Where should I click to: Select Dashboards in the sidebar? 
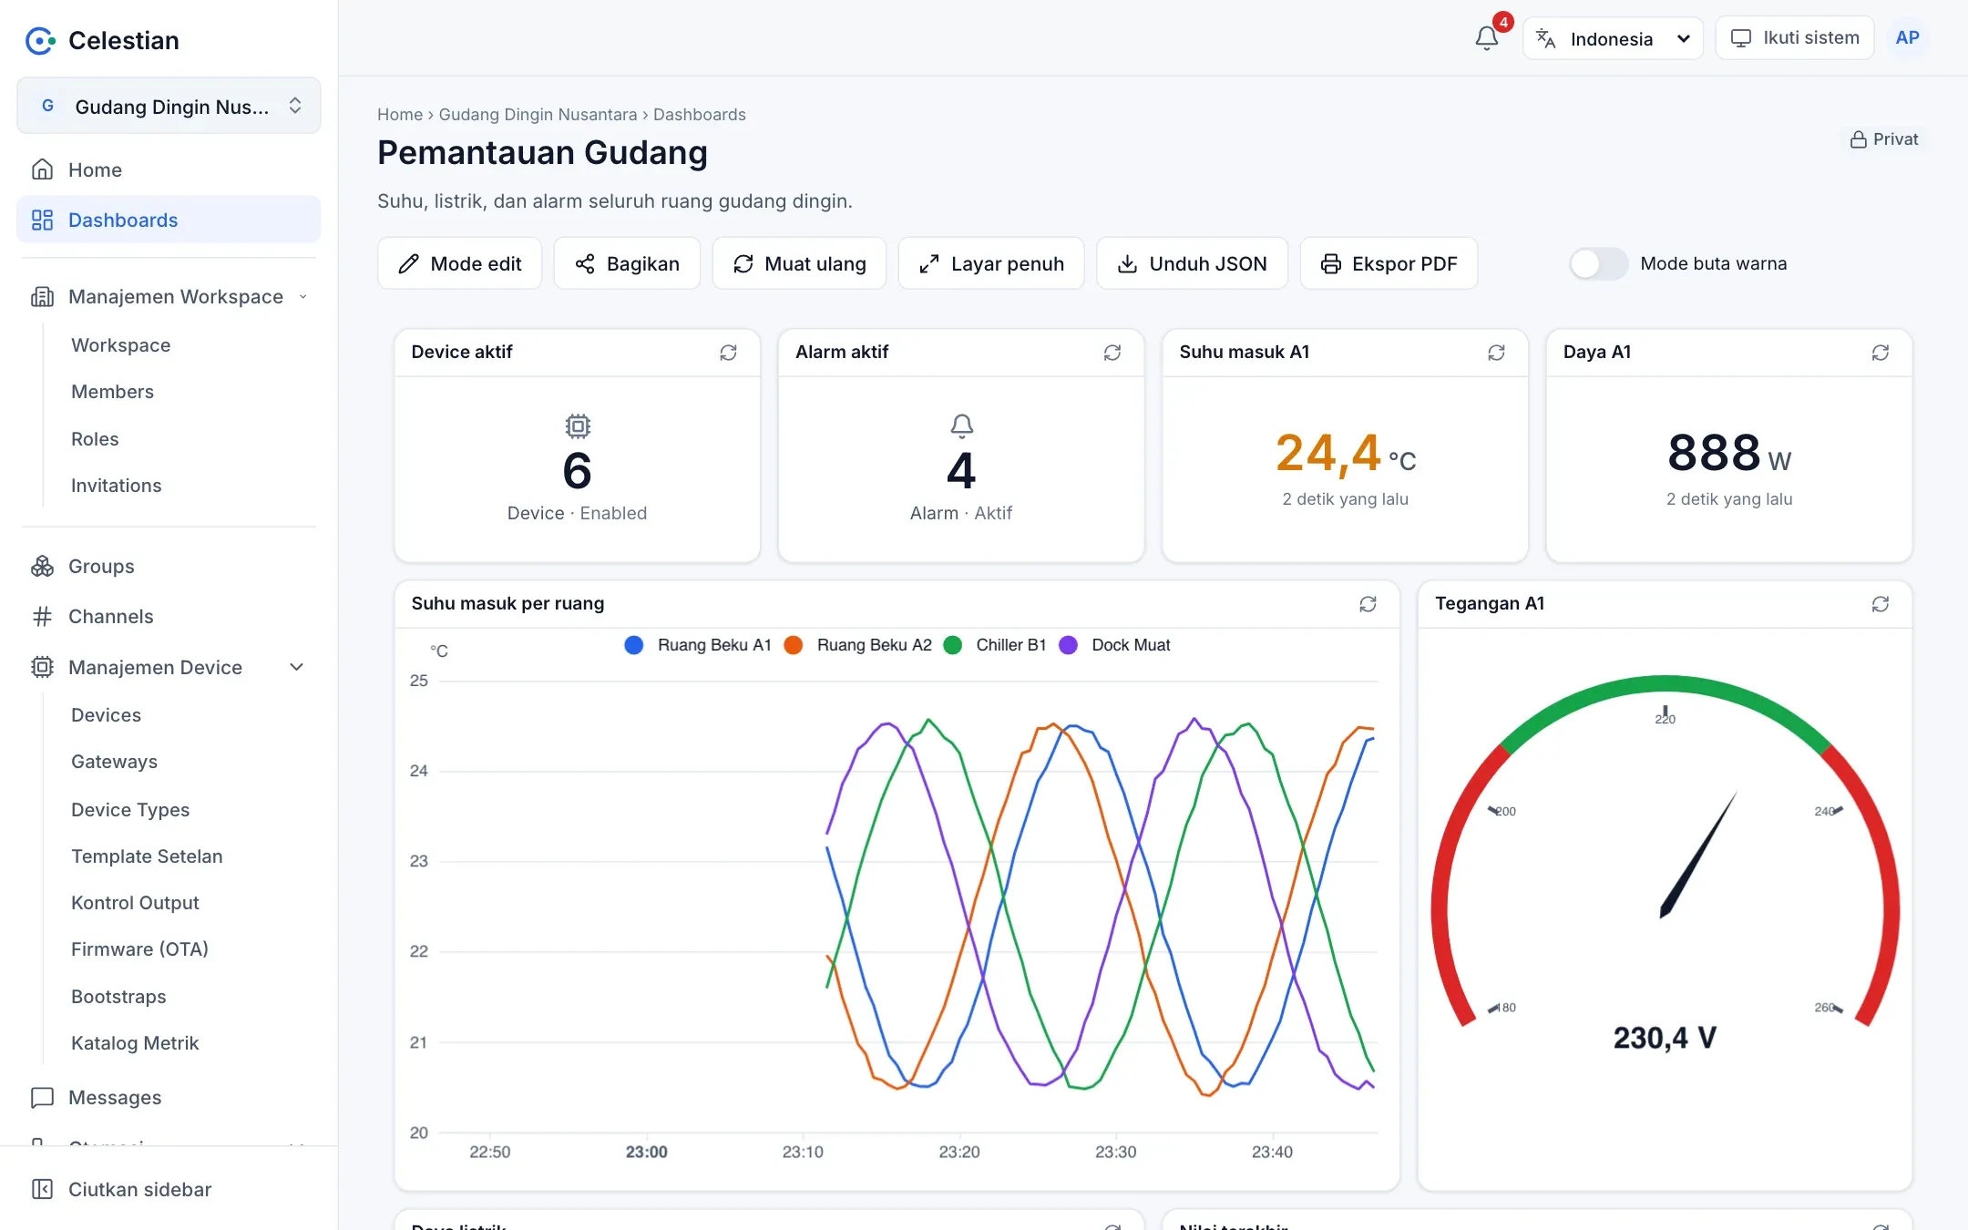click(x=169, y=220)
